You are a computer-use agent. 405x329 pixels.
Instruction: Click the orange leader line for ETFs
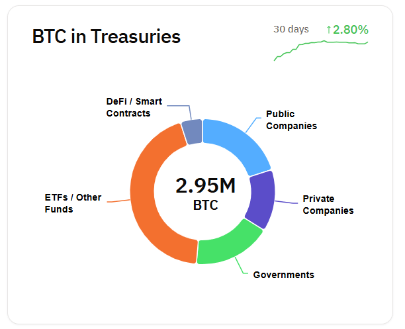118,200
